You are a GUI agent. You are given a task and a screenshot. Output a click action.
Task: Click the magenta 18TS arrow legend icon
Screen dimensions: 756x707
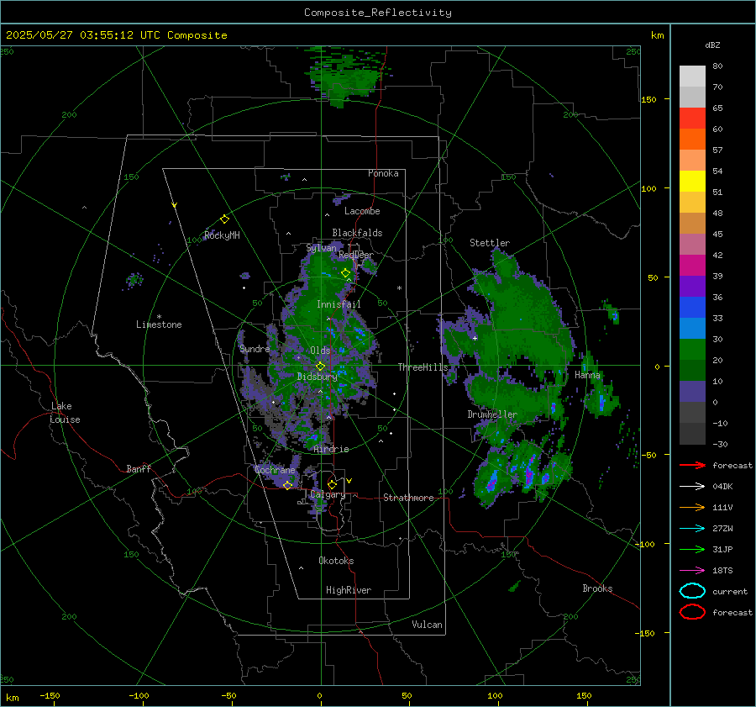[692, 571]
